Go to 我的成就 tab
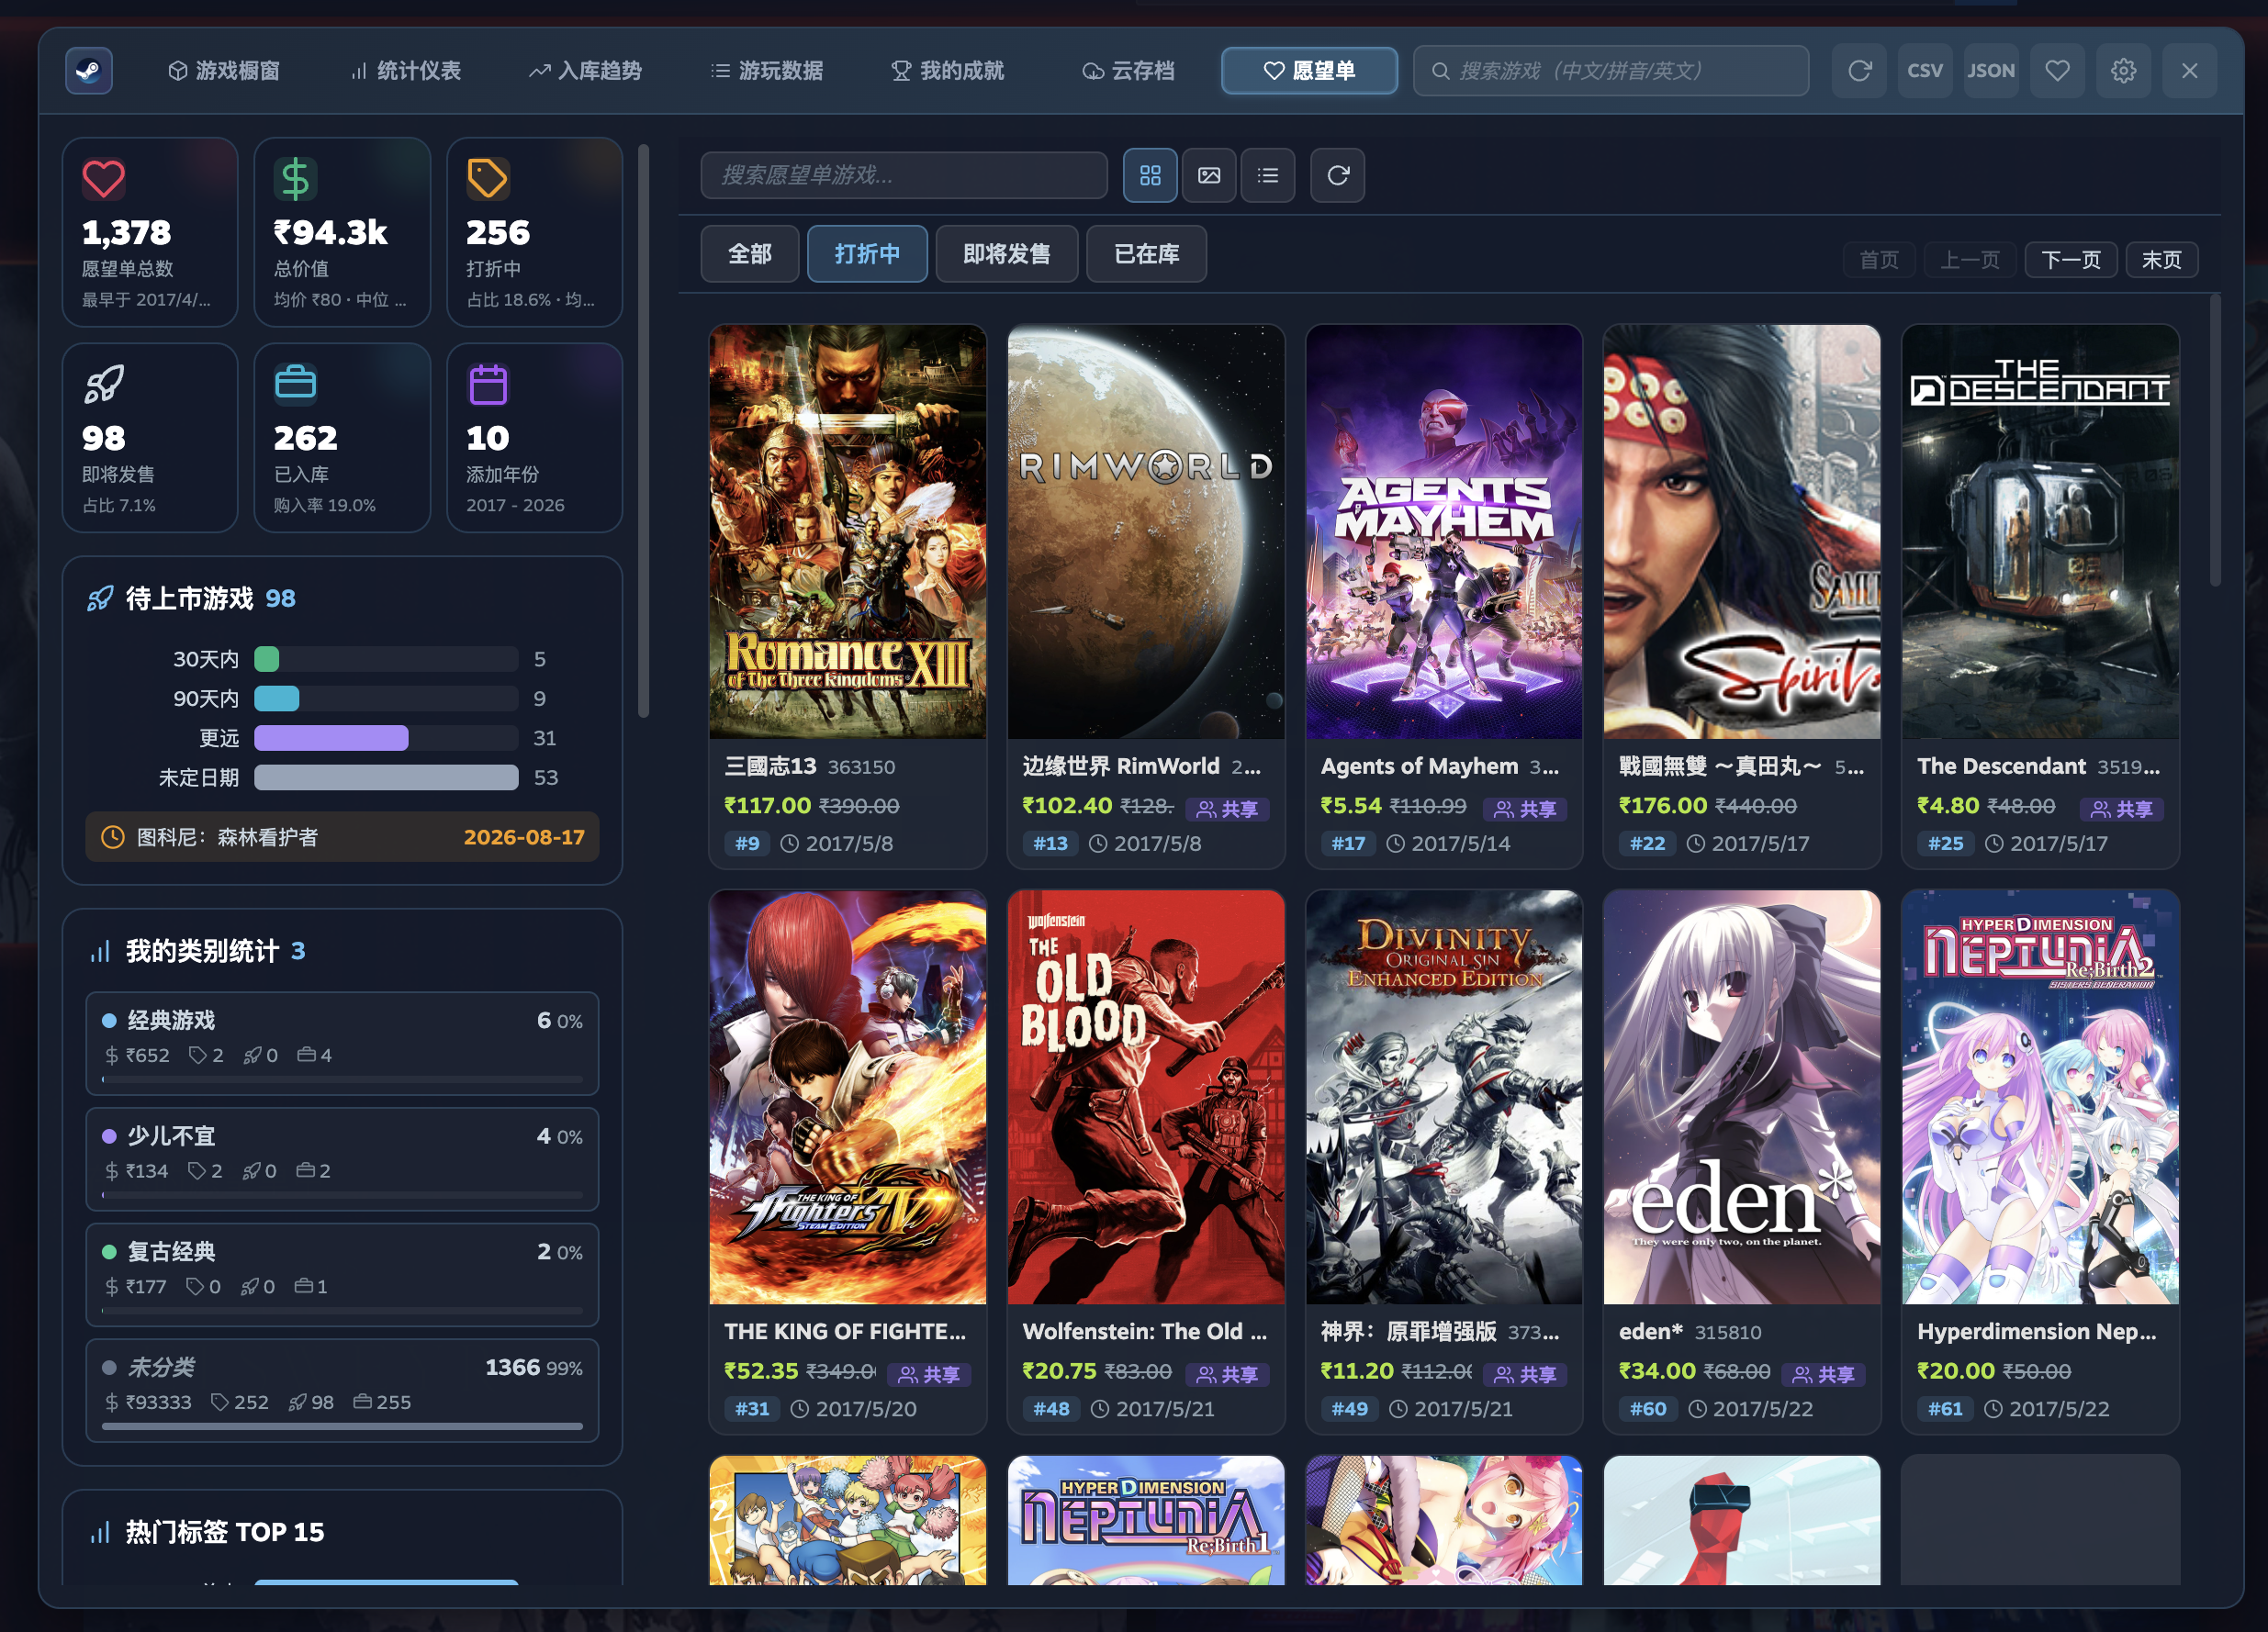 (948, 71)
